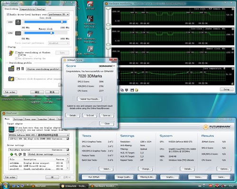The height and width of the screenshot is (189, 237).
Task: Click the Core clock slider handle
Action: pyautogui.click(x=62, y=22)
